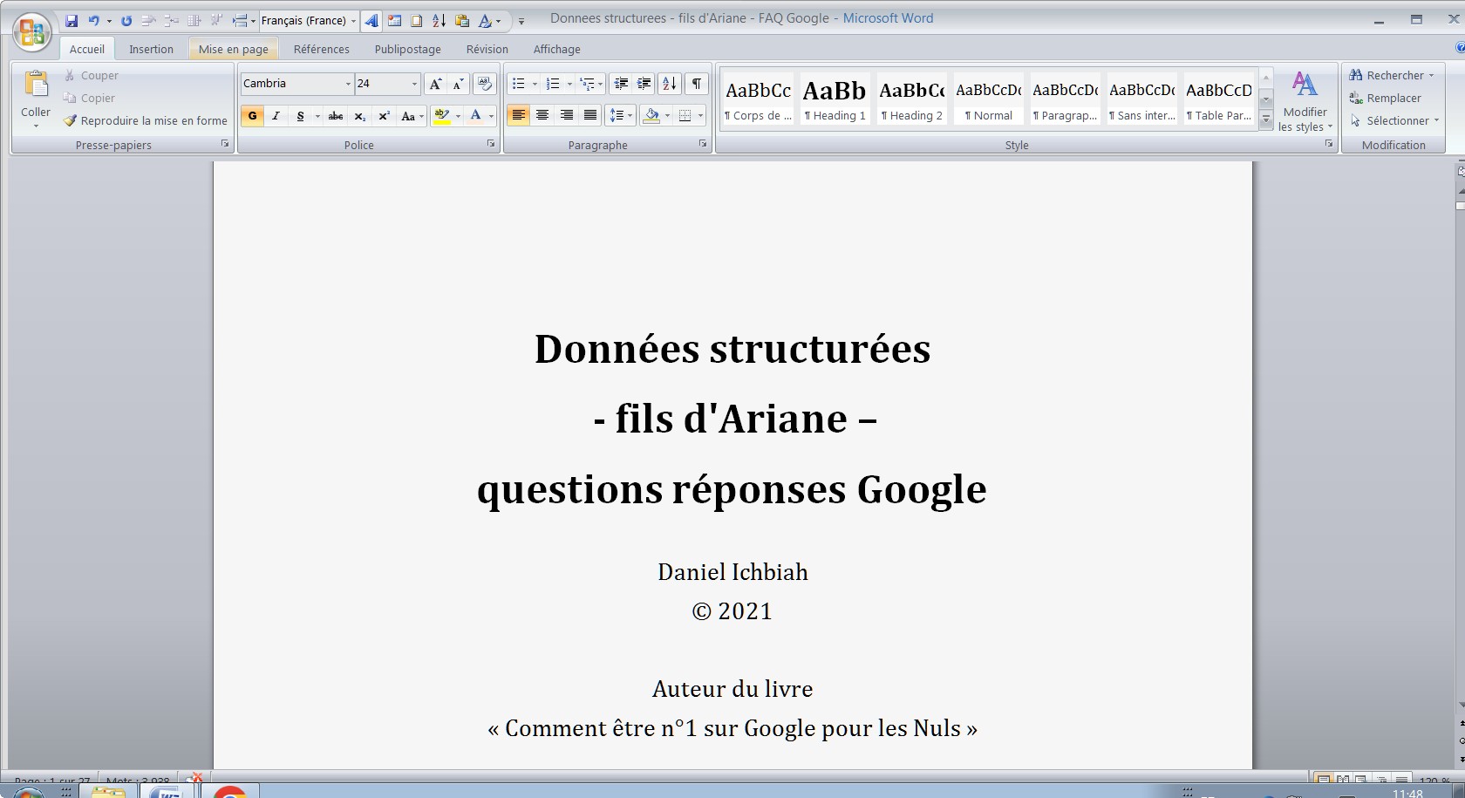Toggle italic formatting

pyautogui.click(x=276, y=116)
